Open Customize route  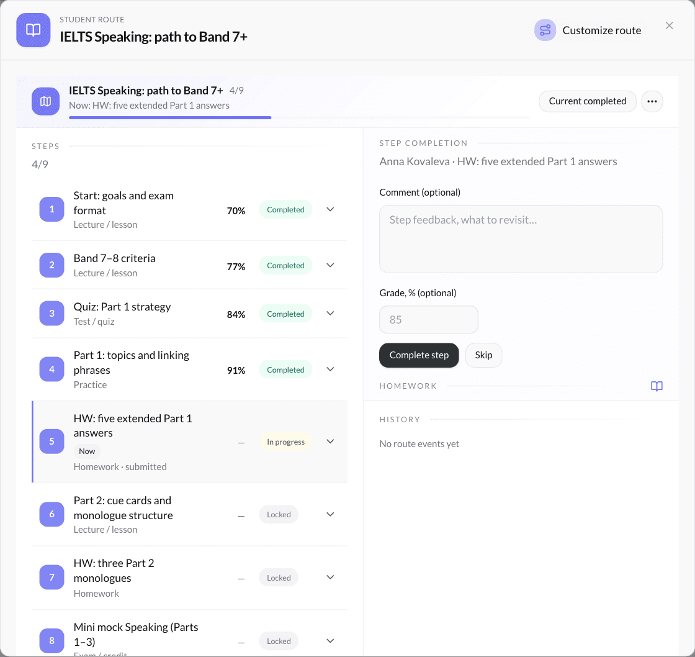[x=588, y=30]
